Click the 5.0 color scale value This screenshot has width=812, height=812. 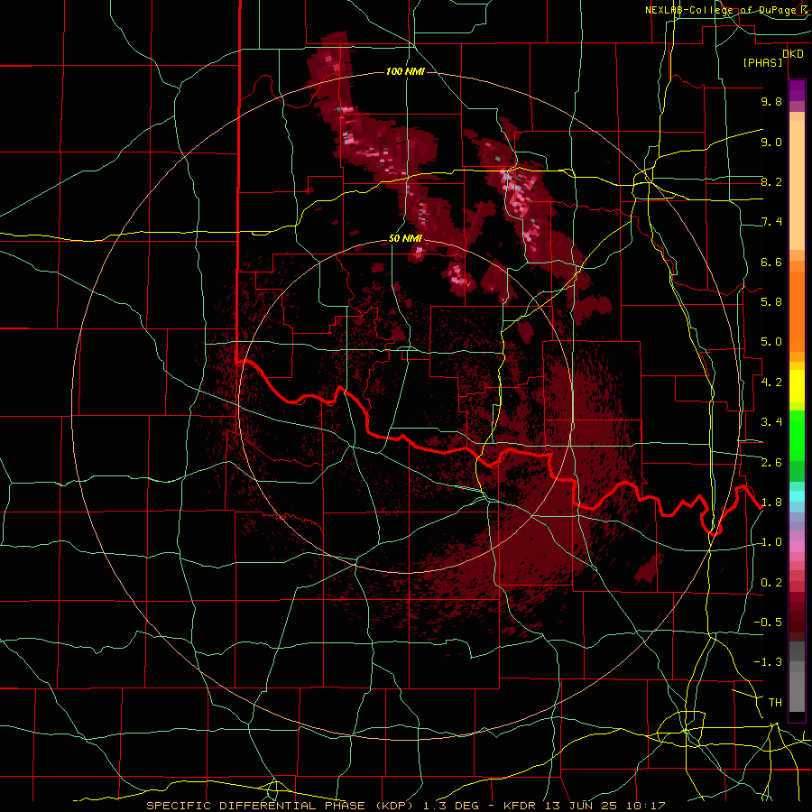point(771,342)
